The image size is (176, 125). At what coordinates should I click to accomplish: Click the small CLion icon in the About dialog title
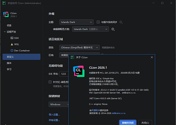72,57
